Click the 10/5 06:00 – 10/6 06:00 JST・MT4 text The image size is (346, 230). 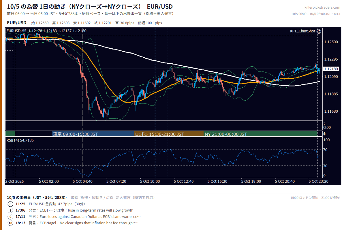(316, 14)
